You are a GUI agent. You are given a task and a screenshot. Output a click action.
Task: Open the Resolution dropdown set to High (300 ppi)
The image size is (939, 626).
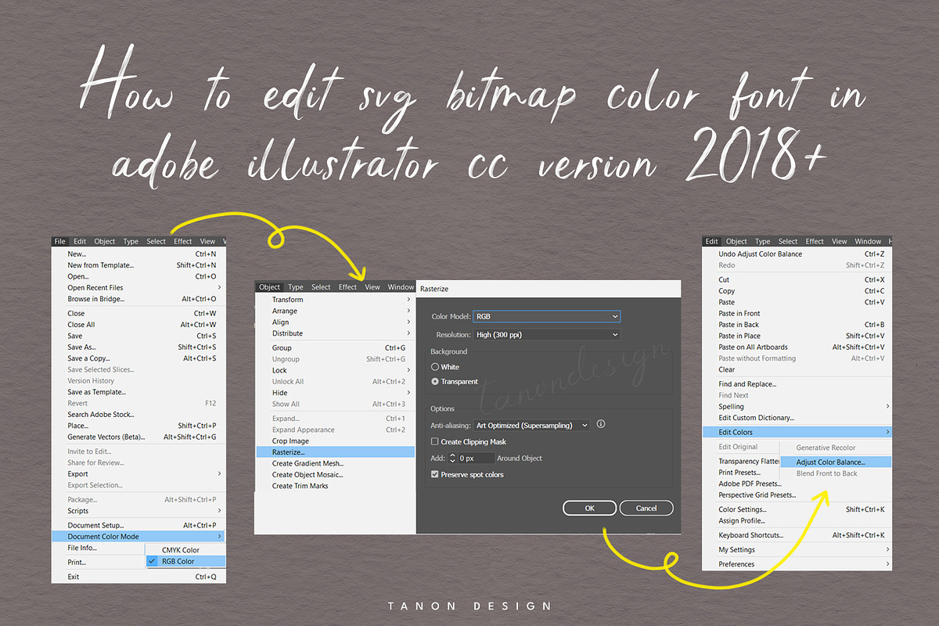tap(547, 334)
